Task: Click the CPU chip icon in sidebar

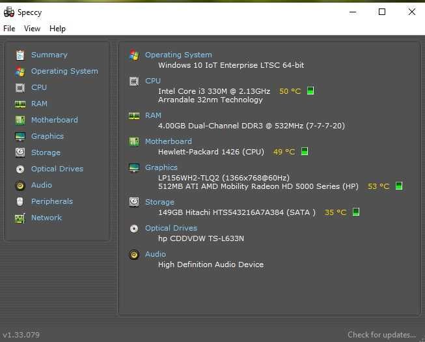Action: [x=20, y=87]
